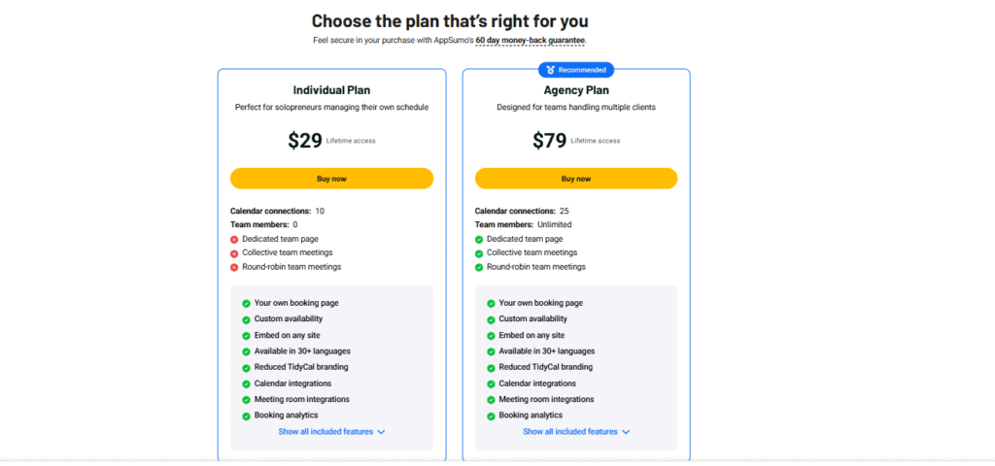
Task: Click the Recommended badge icon on Agency Plan
Action: tap(550, 70)
